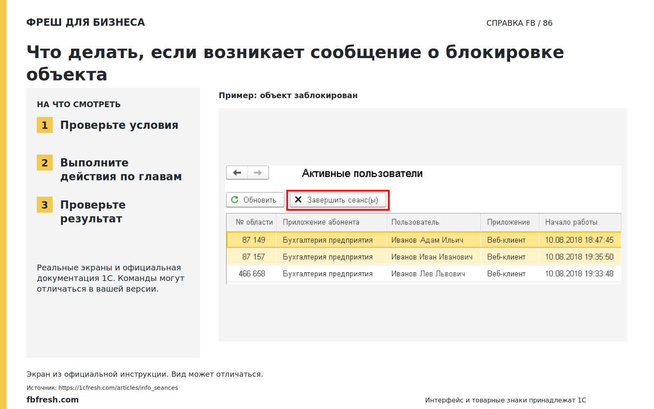
Task: Click the Начало работы column header
Action: pyautogui.click(x=580, y=222)
